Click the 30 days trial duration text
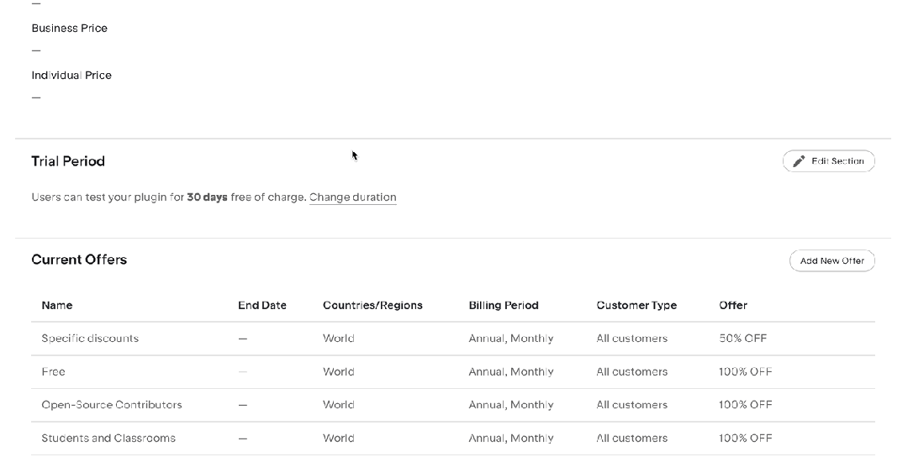Viewport: 908px width, 457px height. click(208, 197)
